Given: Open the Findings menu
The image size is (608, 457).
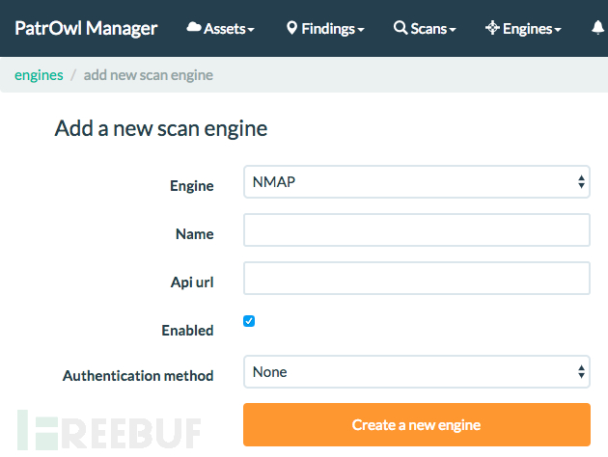Looking at the screenshot, I should [x=325, y=29].
